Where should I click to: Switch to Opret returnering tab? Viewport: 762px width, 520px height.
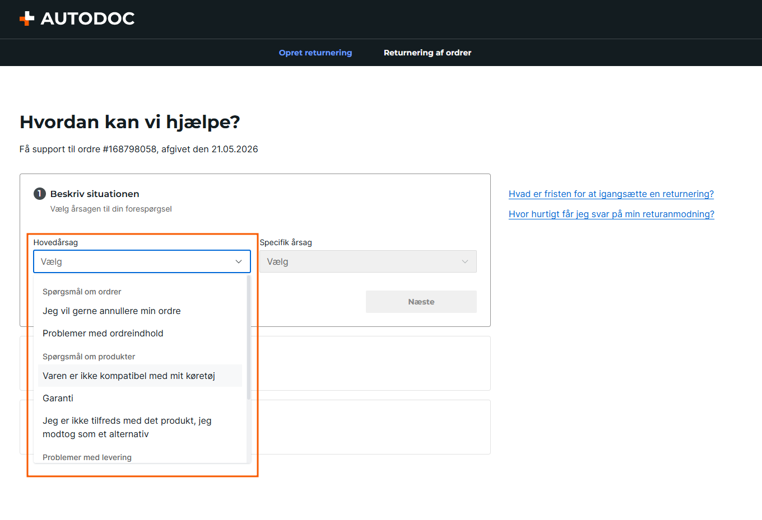[x=315, y=53]
